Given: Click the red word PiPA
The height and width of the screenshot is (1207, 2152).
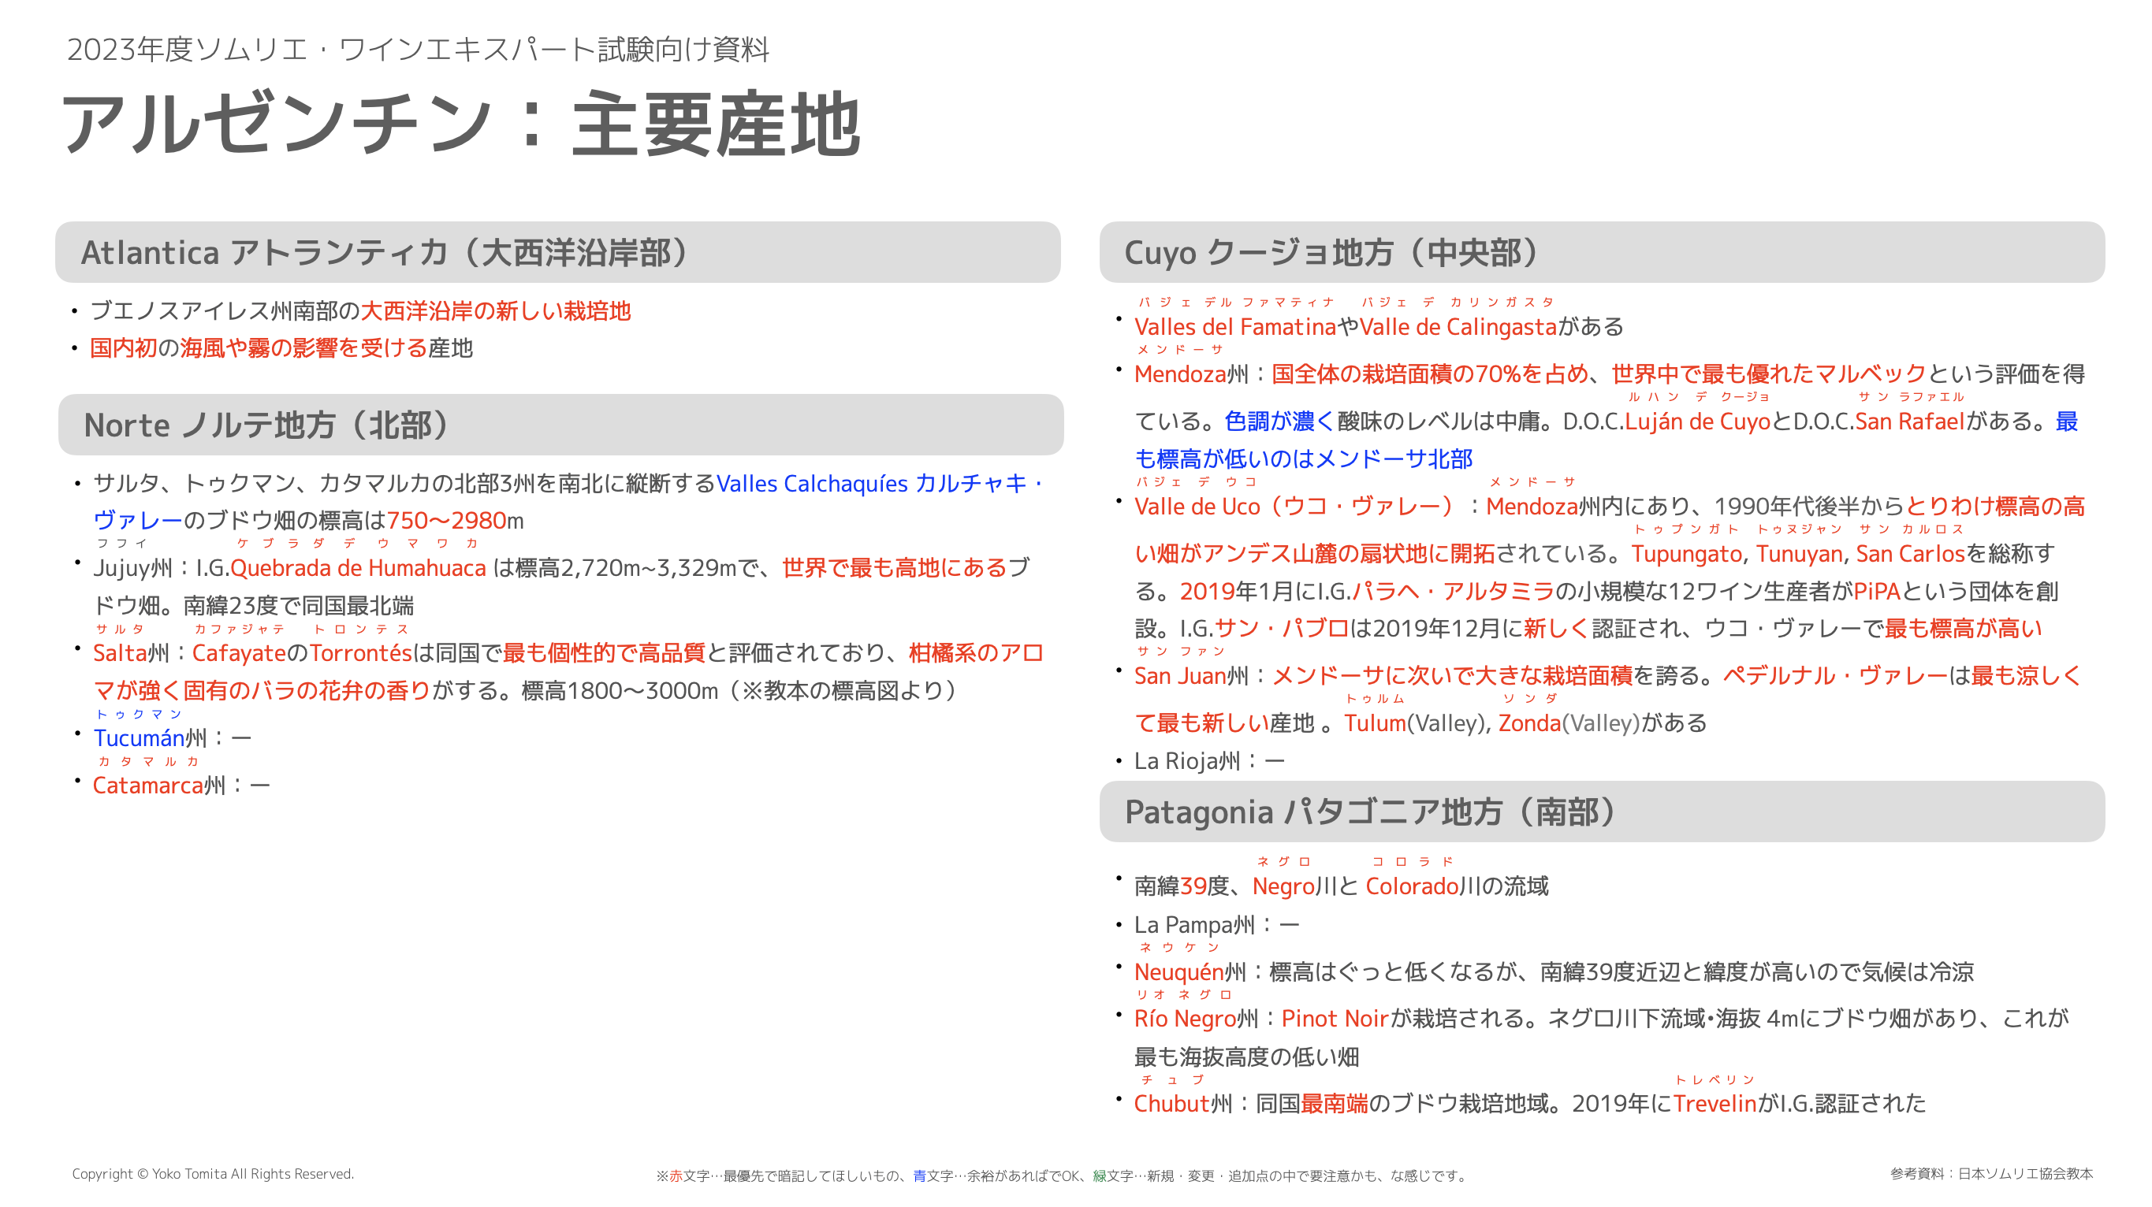Looking at the screenshot, I should 1877,592.
